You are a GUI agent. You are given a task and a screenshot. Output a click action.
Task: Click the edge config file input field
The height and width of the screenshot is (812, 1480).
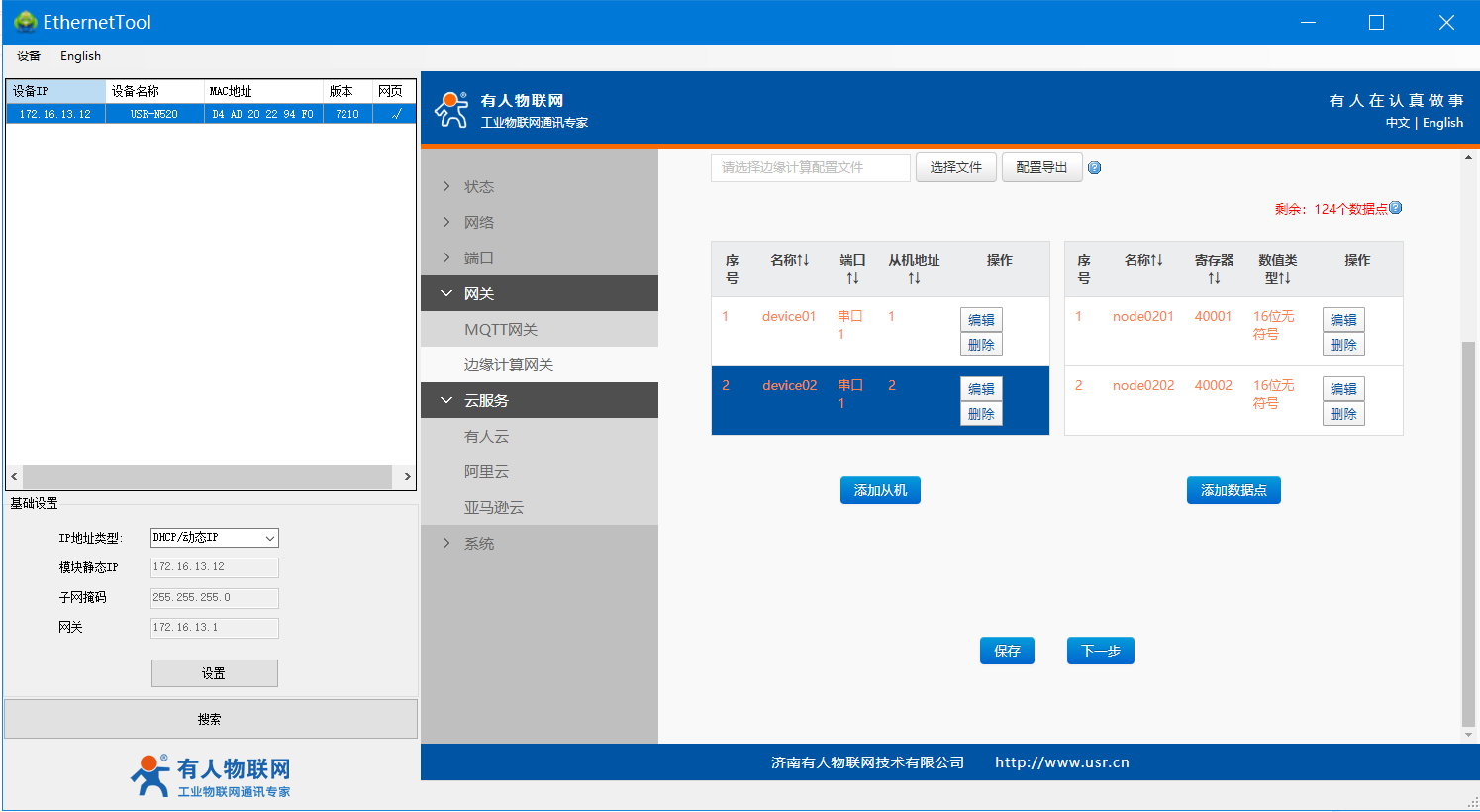(810, 168)
